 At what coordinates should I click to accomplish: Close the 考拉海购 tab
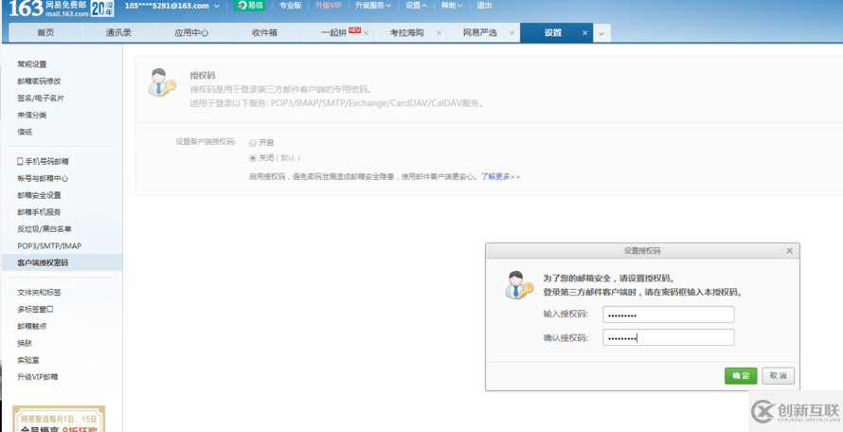(x=439, y=33)
